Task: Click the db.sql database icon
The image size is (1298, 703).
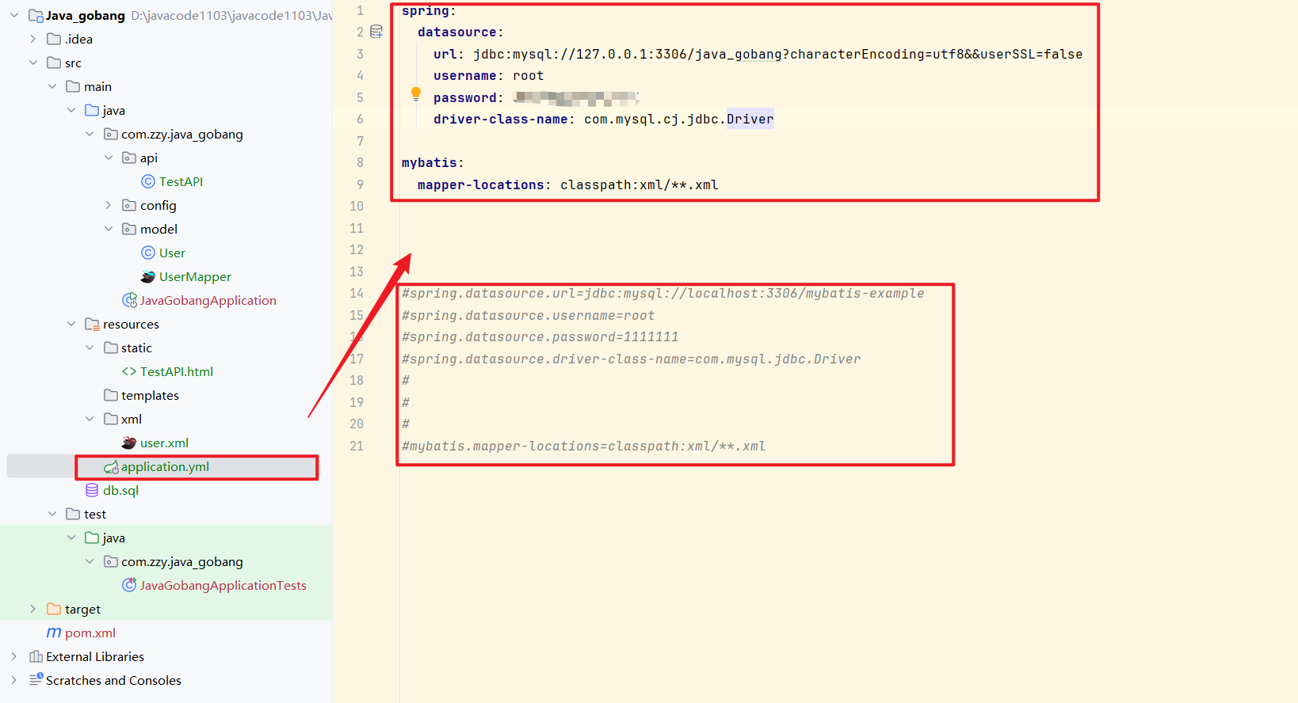Action: (92, 490)
